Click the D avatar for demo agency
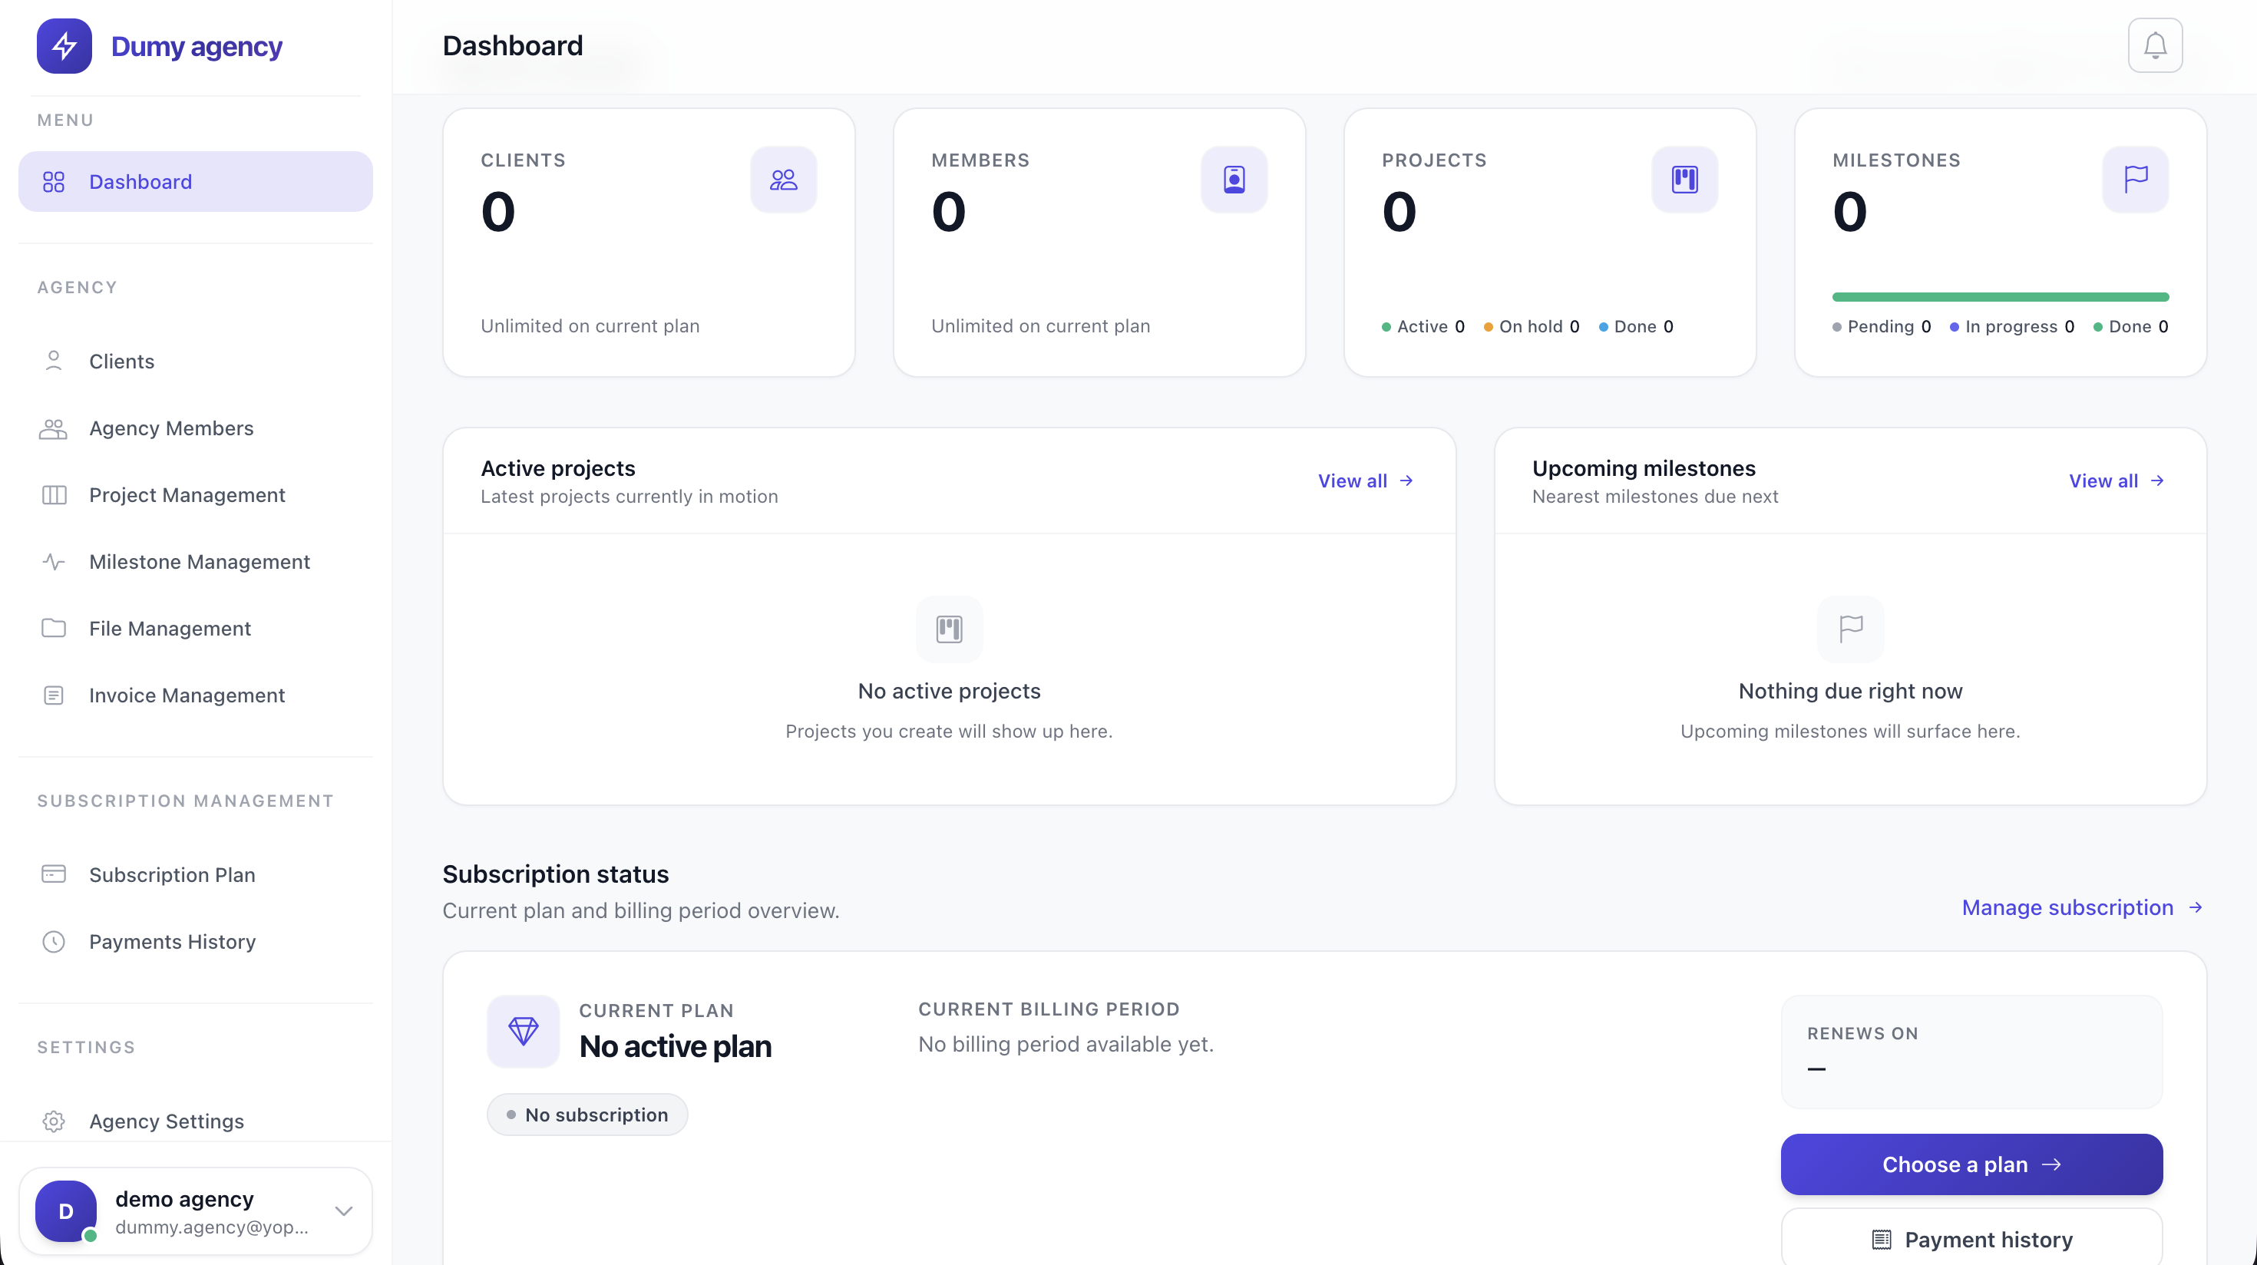2257x1265 pixels. pyautogui.click(x=66, y=1211)
